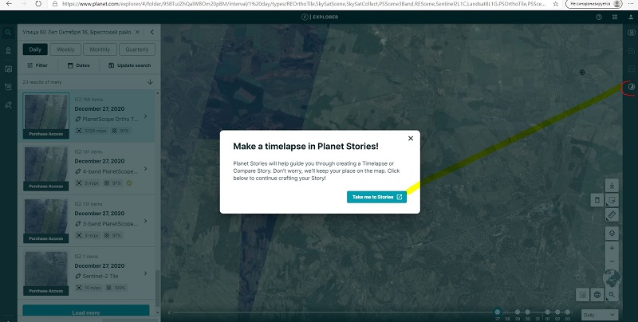Click Take me to Stories button
Image resolution: width=638 pixels, height=322 pixels.
pos(376,197)
